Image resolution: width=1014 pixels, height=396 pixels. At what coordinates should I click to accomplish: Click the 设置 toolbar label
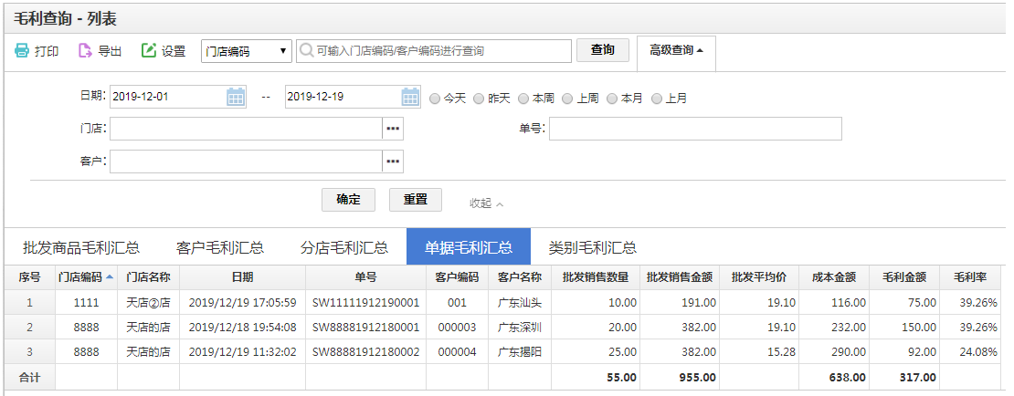(x=174, y=51)
